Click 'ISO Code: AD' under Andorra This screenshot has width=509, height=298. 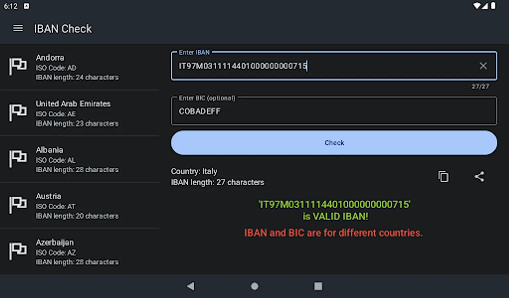[56, 68]
